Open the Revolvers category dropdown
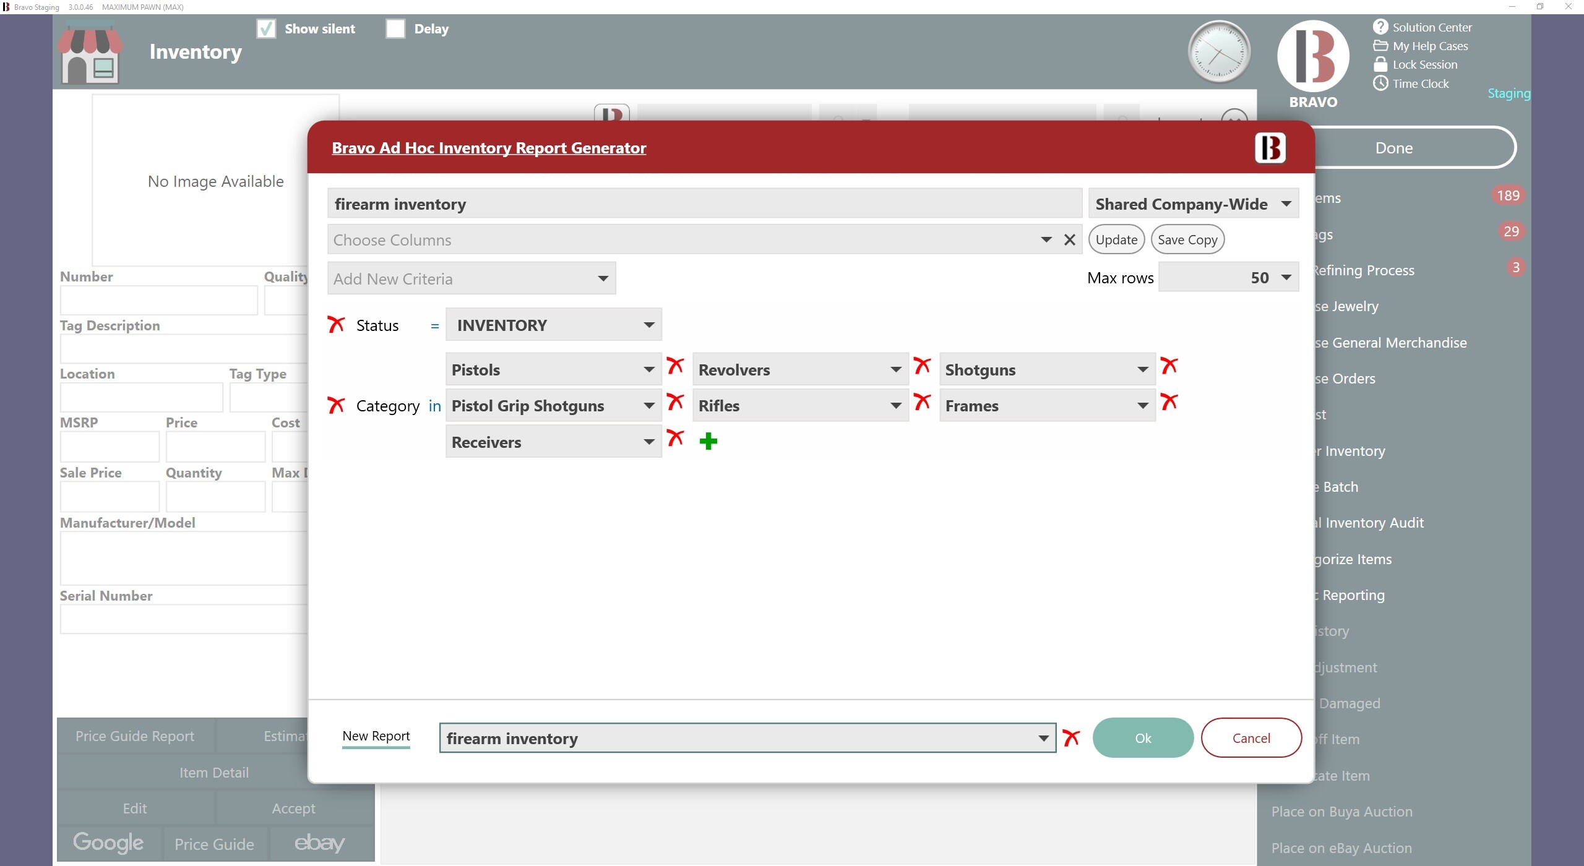1584x866 pixels. click(800, 369)
